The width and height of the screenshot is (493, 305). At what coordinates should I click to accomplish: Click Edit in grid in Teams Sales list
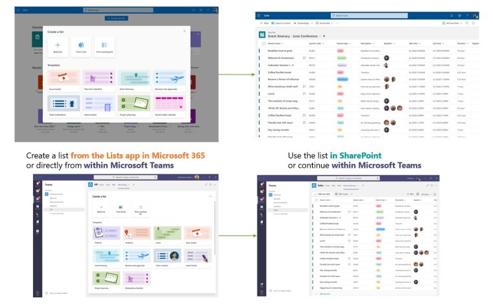click(x=341, y=194)
